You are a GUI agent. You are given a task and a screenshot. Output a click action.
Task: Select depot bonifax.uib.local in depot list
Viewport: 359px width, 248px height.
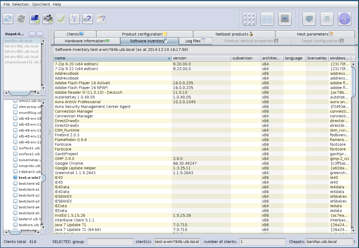pyautogui.click(x=22, y=41)
